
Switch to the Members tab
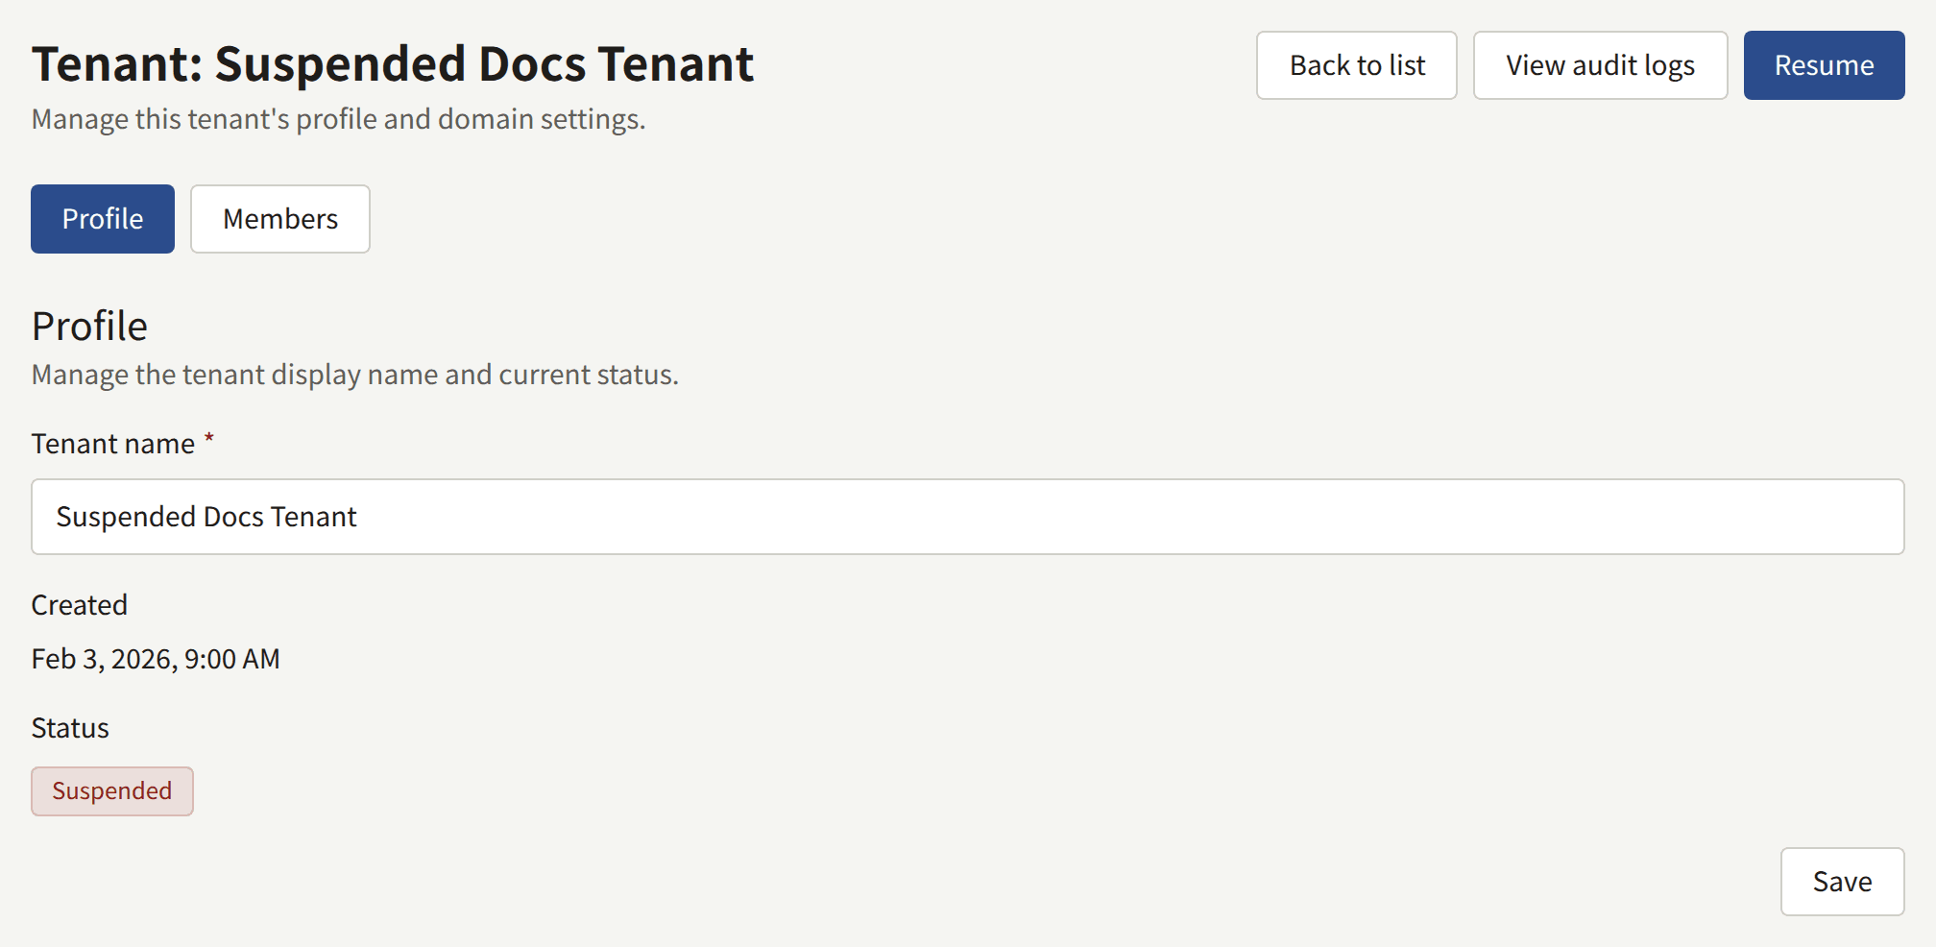(280, 219)
